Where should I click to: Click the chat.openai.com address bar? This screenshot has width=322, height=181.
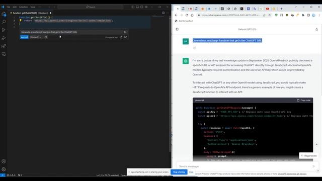(230, 15)
